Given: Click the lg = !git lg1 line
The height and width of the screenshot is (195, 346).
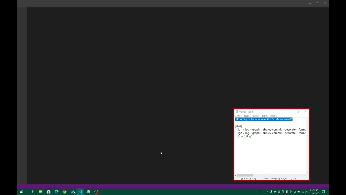Looking at the screenshot, I should click(x=245, y=136).
